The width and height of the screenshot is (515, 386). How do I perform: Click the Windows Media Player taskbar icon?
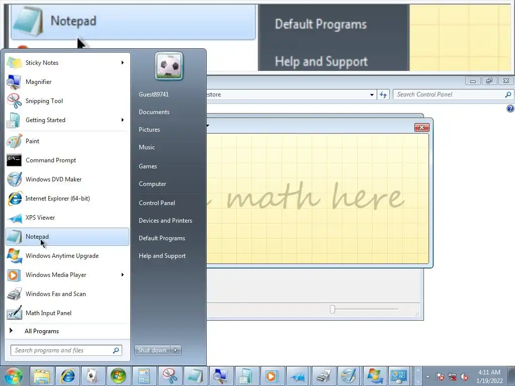272,376
